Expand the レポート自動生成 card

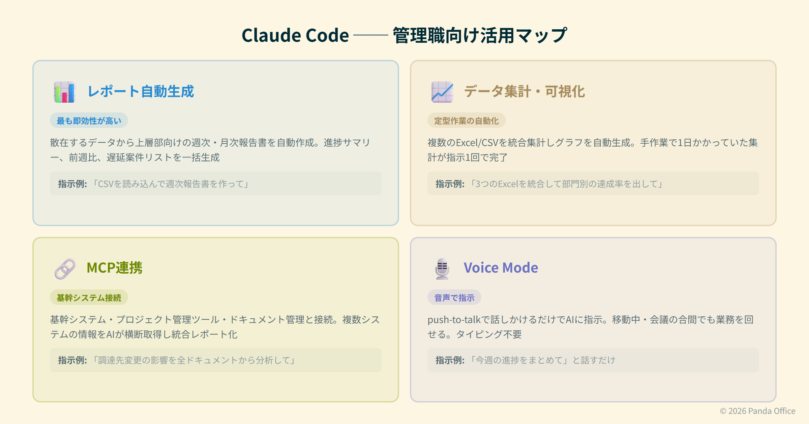[x=216, y=141]
